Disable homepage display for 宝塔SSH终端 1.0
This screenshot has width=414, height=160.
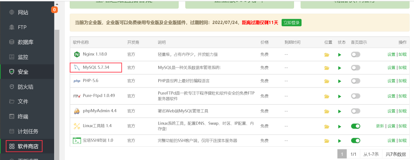(x=355, y=141)
